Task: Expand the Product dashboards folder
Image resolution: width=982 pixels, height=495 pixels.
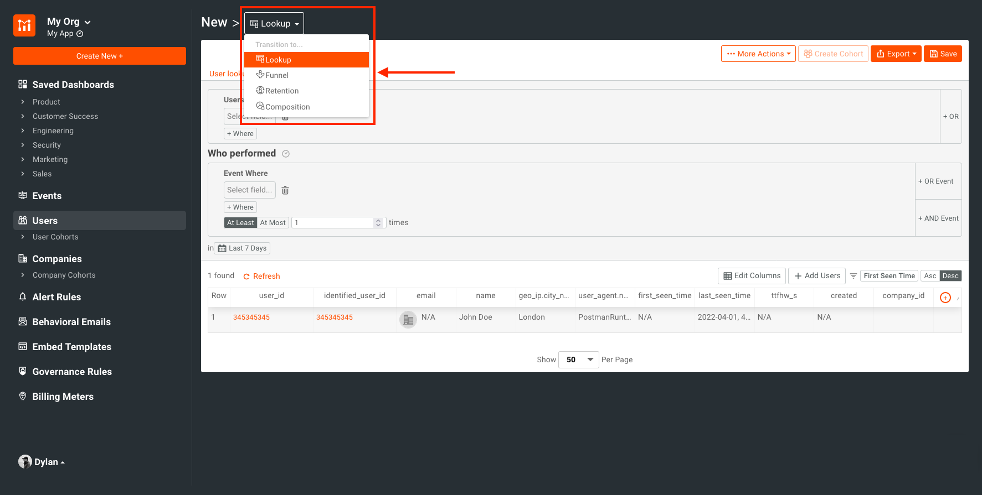Action: coord(23,102)
